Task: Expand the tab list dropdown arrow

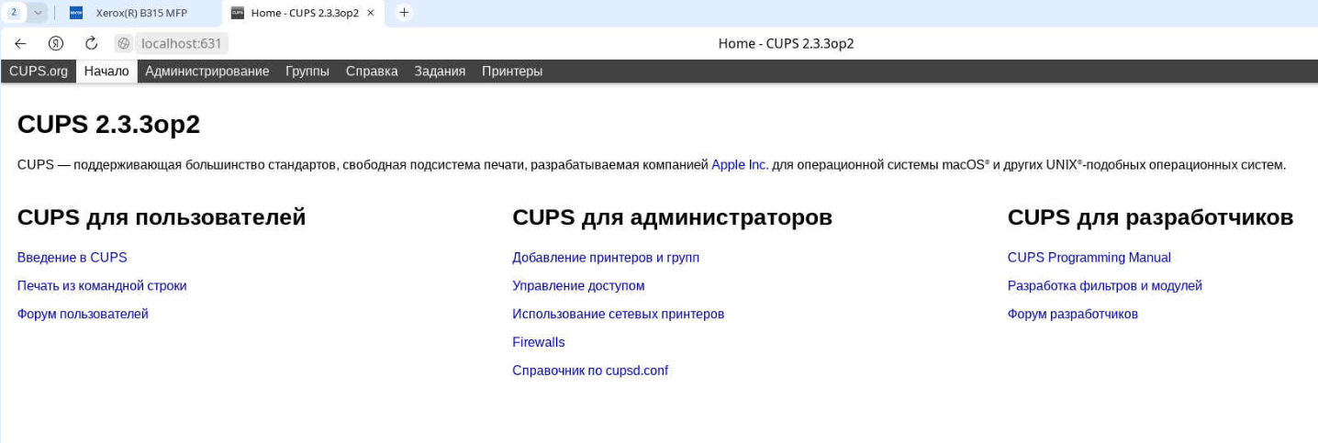Action: click(38, 13)
